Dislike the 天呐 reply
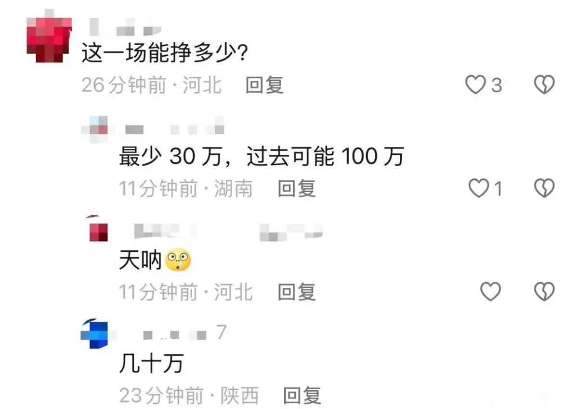578x409 pixels. click(x=545, y=292)
